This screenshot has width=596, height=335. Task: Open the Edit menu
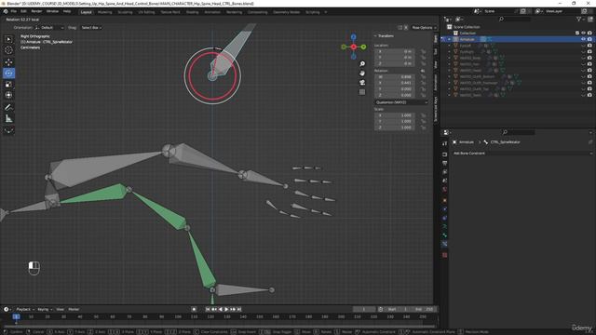(23, 12)
